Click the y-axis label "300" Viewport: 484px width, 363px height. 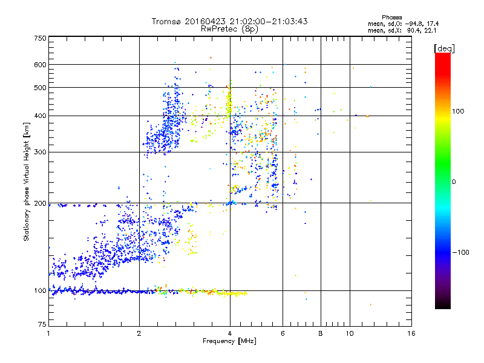[x=40, y=152]
